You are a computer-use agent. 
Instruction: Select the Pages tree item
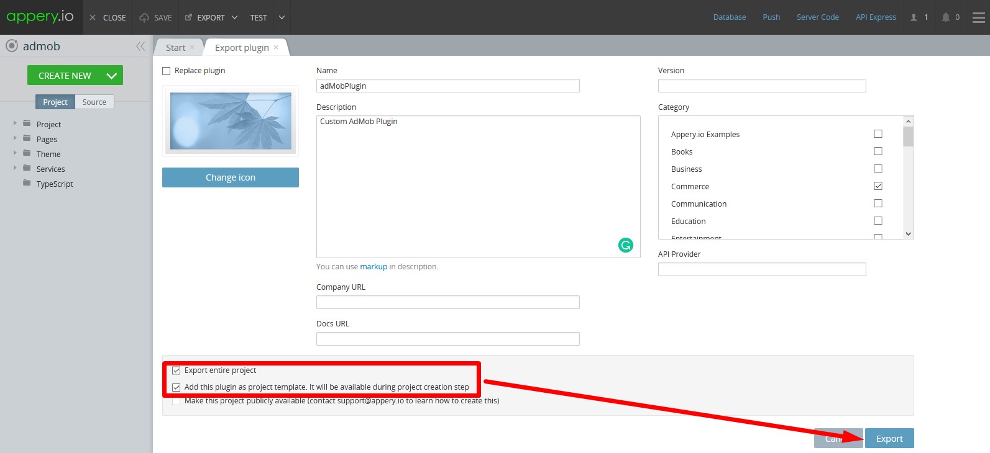click(x=47, y=139)
